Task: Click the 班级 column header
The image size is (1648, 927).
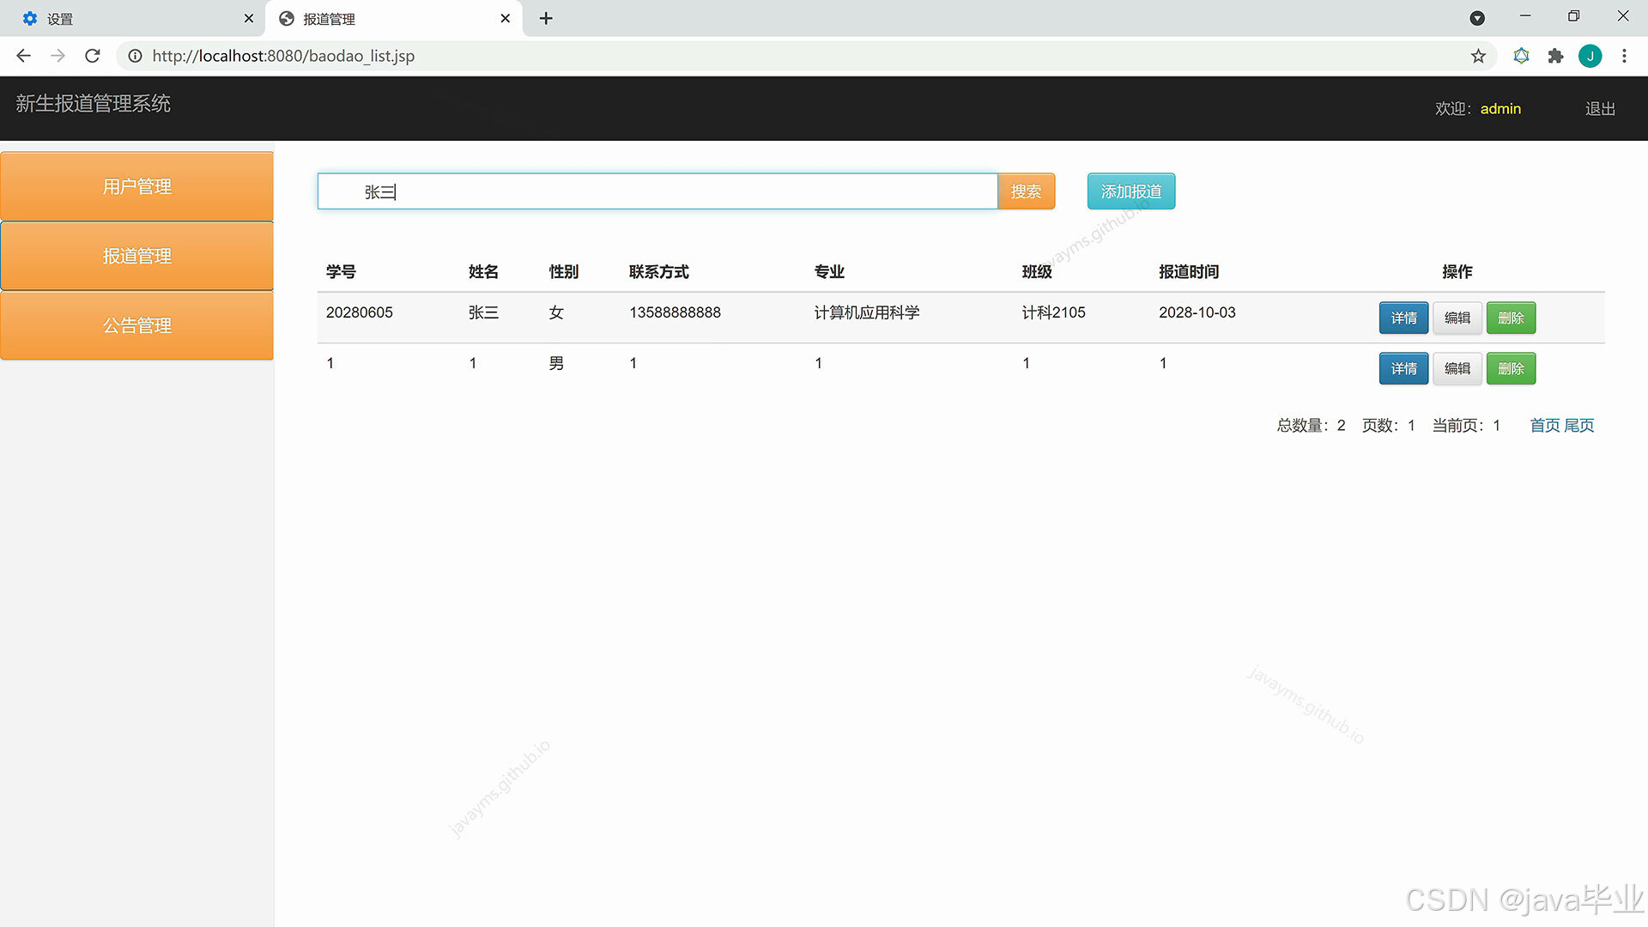Action: [1037, 271]
